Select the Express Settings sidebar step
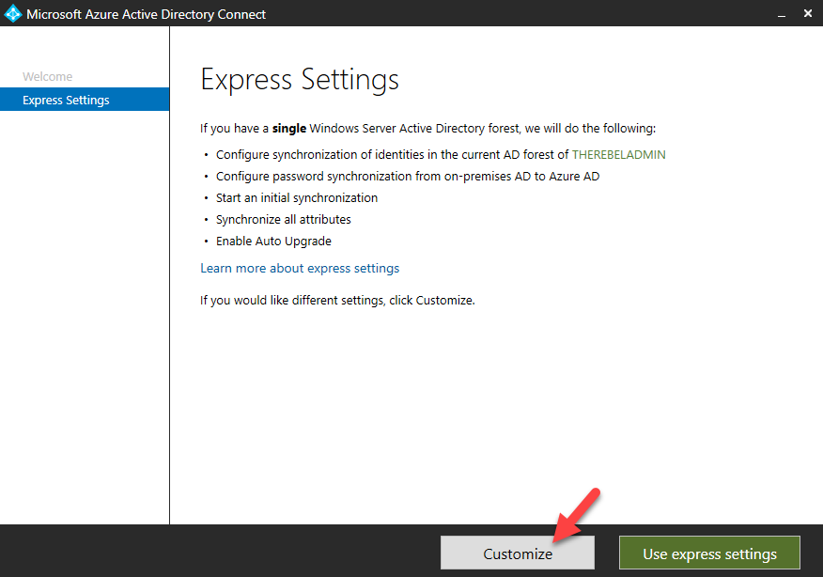The image size is (823, 577). tap(85, 100)
